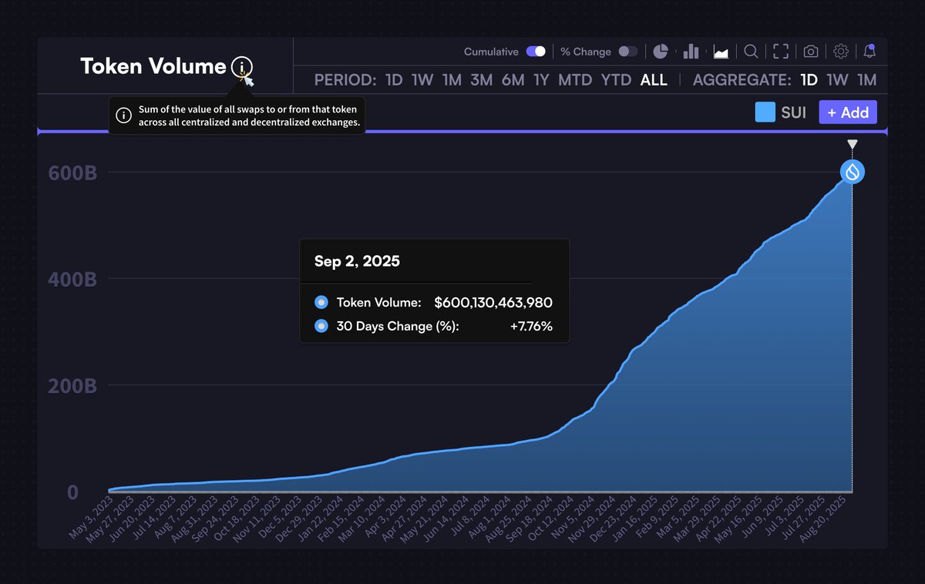This screenshot has height=584, width=925.
Task: Toggle the Cumulative switch off
Action: click(535, 51)
